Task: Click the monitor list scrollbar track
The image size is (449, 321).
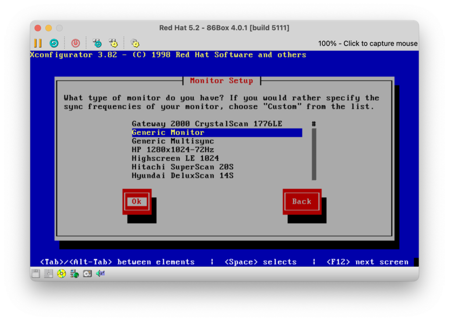Action: pyautogui.click(x=314, y=154)
